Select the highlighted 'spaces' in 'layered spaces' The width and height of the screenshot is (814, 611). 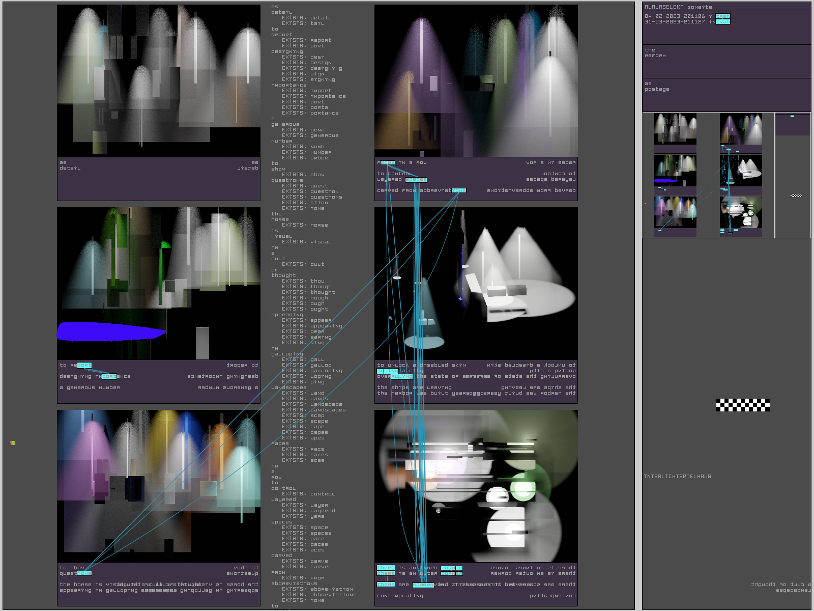[x=416, y=180]
